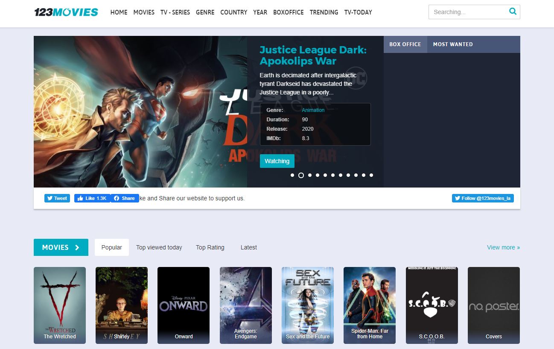This screenshot has height=349, width=554.
Task: Click the Animation genre link
Action: [x=313, y=110]
